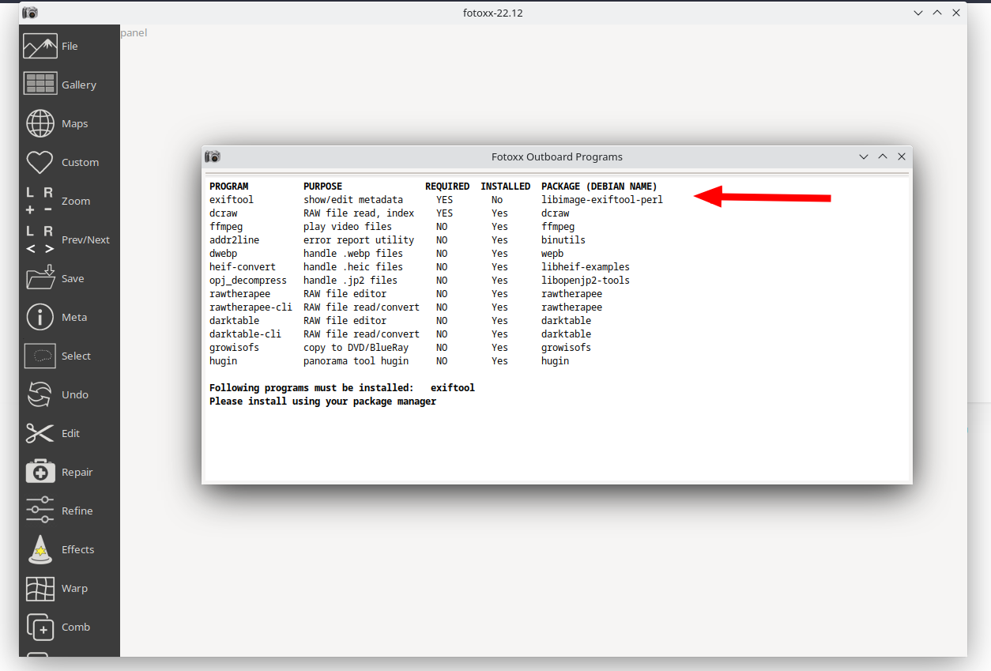Open the File menu icon
Viewport: 991px width, 671px height.
pyautogui.click(x=40, y=46)
